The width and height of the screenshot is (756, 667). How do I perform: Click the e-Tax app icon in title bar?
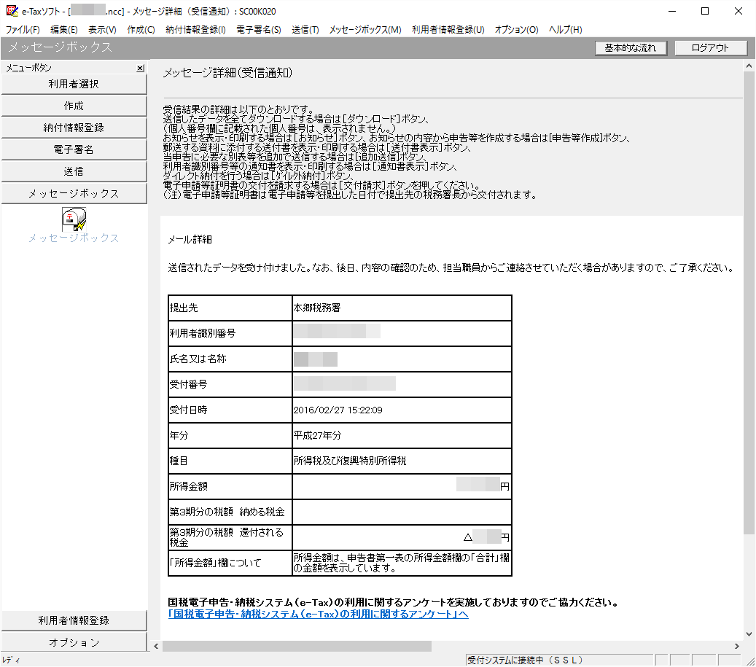(10, 11)
